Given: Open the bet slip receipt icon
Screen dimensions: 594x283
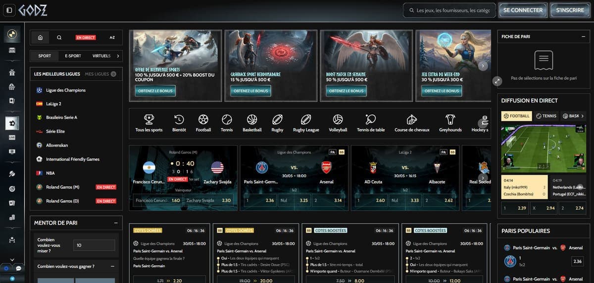Looking at the screenshot, I should (544, 60).
